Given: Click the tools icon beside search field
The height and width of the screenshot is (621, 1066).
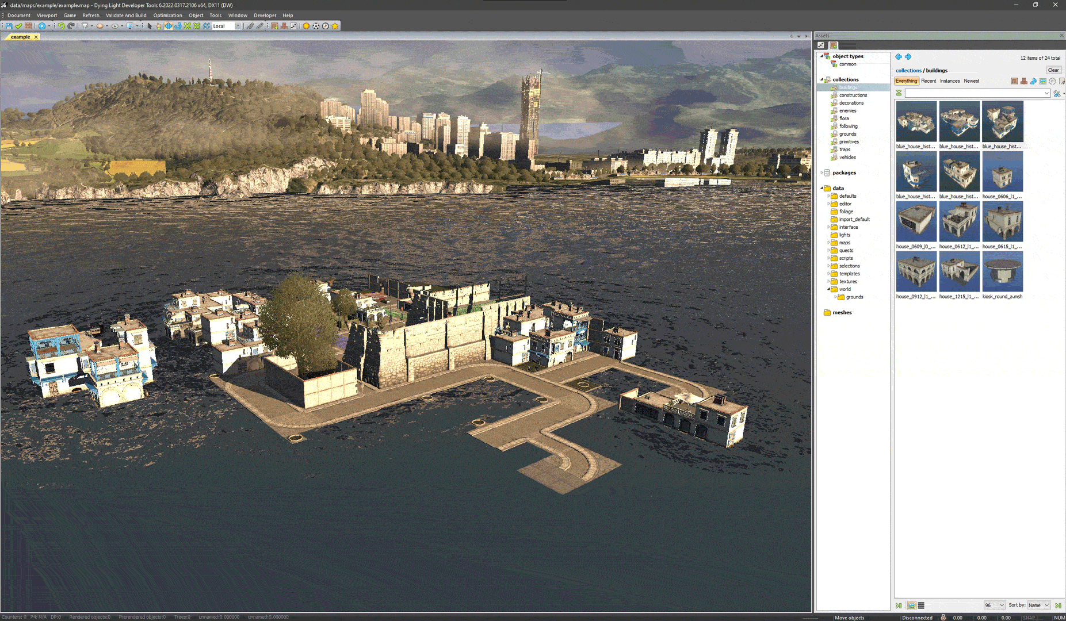Looking at the screenshot, I should (1057, 93).
